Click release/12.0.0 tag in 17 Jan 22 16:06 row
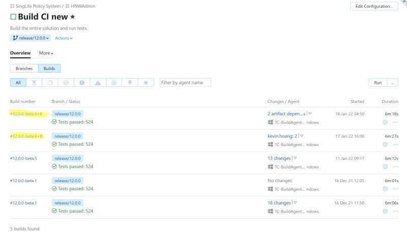This screenshot has width=407, height=244. (x=68, y=136)
